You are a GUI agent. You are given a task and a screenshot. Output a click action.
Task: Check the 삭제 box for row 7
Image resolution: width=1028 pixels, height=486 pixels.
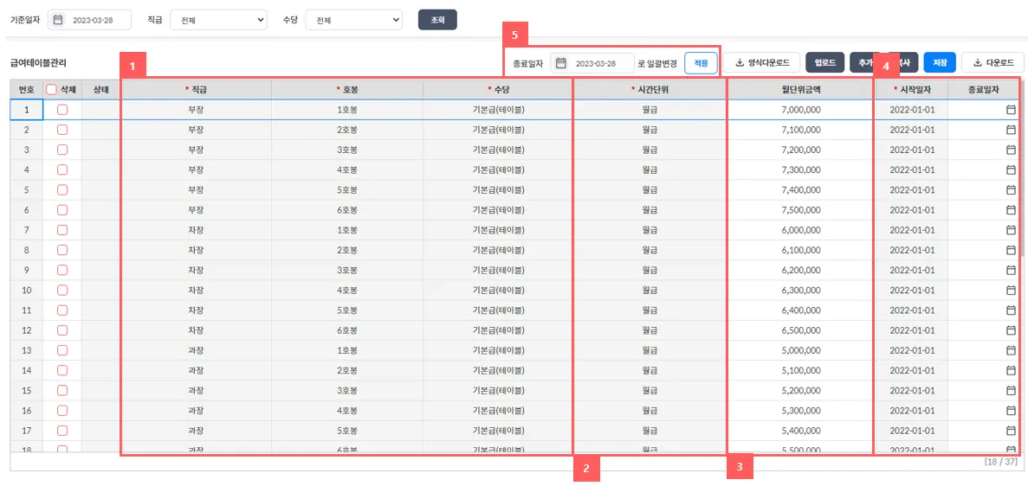62,231
